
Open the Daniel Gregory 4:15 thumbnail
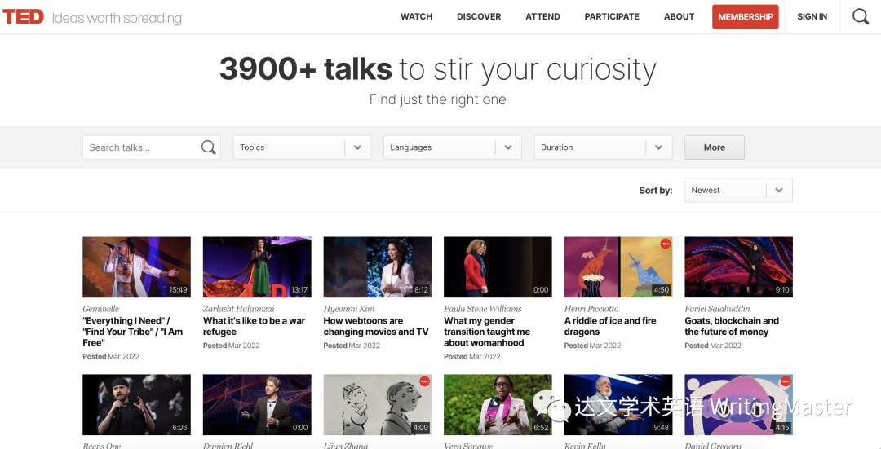click(x=738, y=405)
